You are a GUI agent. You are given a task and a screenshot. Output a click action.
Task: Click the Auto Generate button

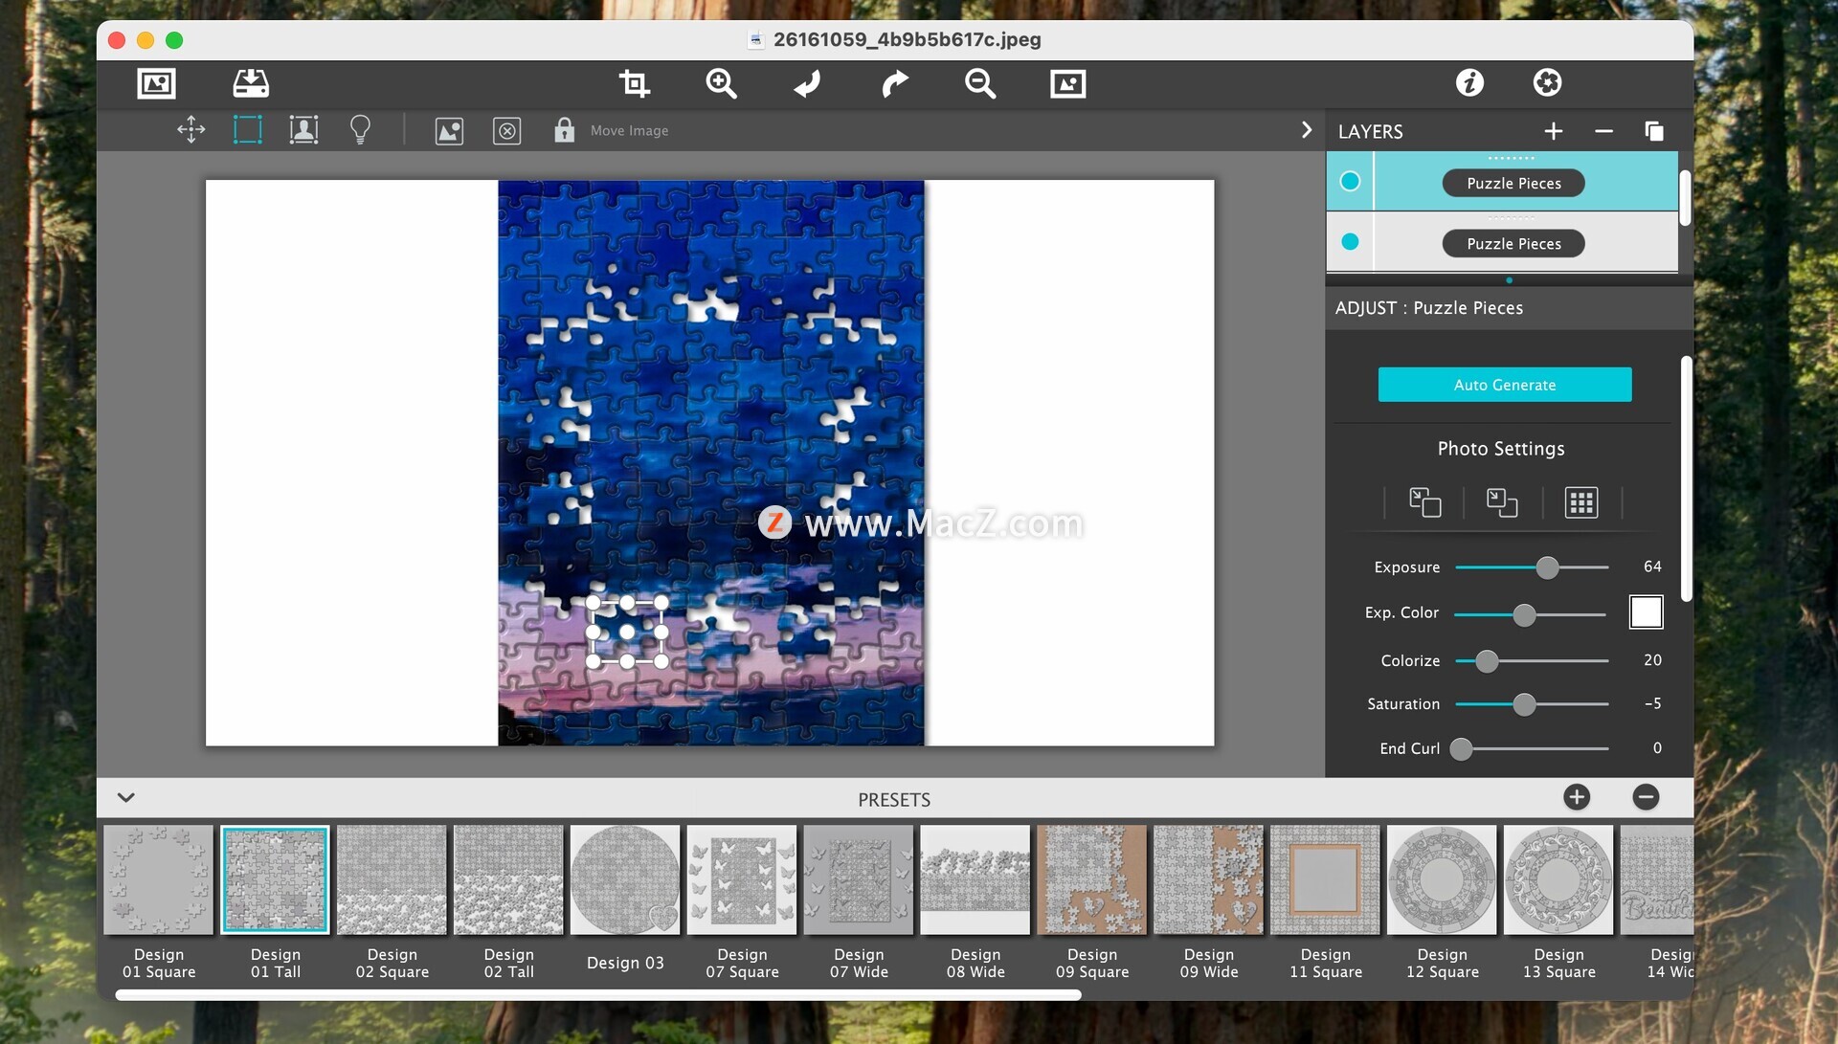tap(1504, 385)
